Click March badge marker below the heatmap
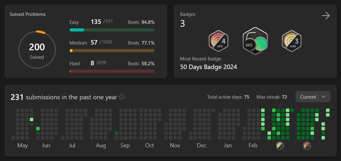The image size is (341, 161). click(x=280, y=146)
